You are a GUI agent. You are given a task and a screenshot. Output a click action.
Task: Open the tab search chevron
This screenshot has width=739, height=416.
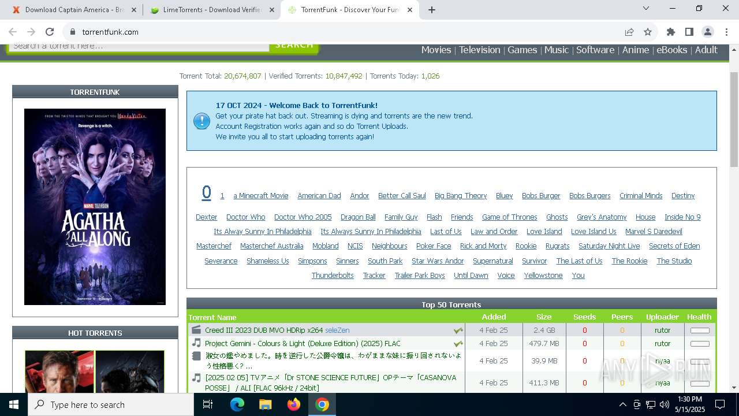tap(646, 9)
